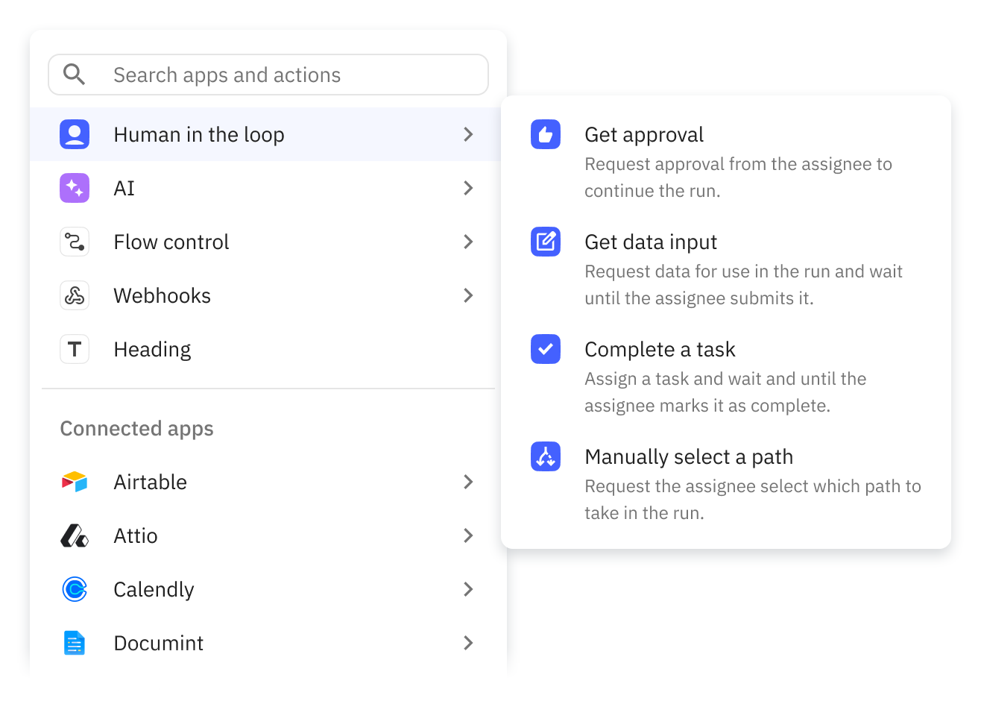
Task: Expand the Flow control submenu arrow
Action: click(x=468, y=242)
